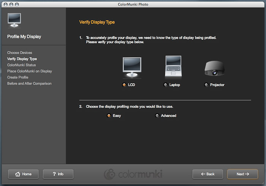The width and height of the screenshot is (266, 186).
Task: Select the Projector radio button
Action: click(x=206, y=85)
